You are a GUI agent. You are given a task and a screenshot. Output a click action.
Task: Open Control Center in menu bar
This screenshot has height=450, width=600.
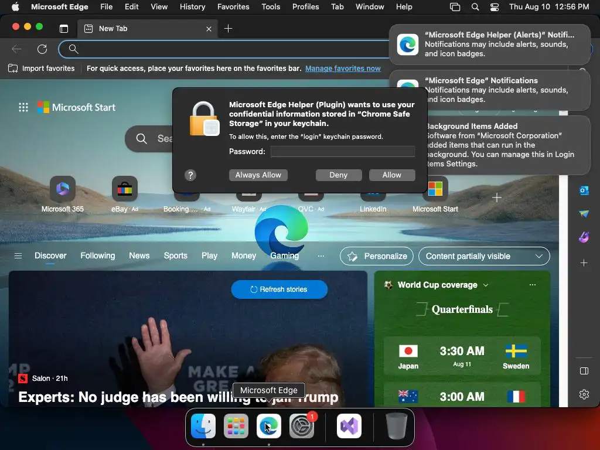point(495,7)
